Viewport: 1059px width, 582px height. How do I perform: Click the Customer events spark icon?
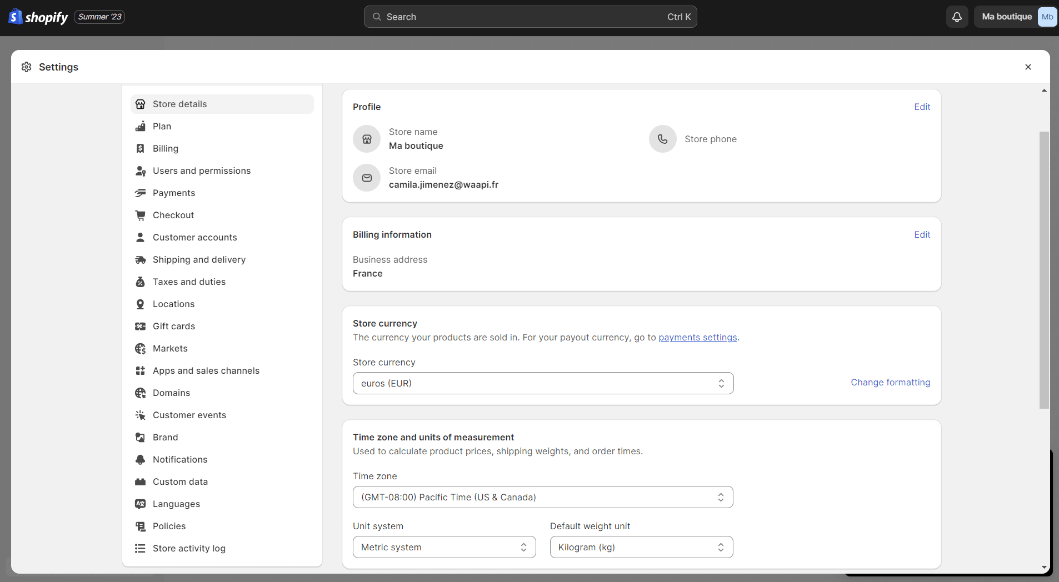tap(141, 415)
